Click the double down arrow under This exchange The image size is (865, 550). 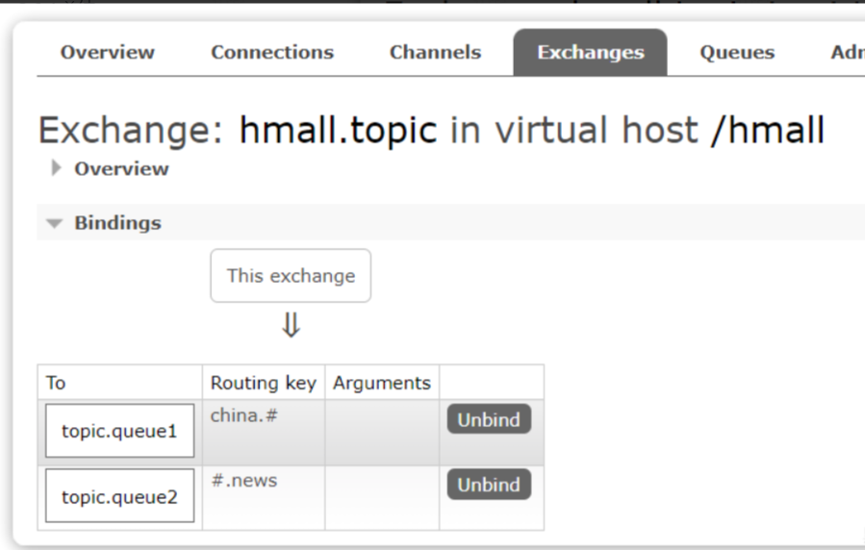pos(291,327)
